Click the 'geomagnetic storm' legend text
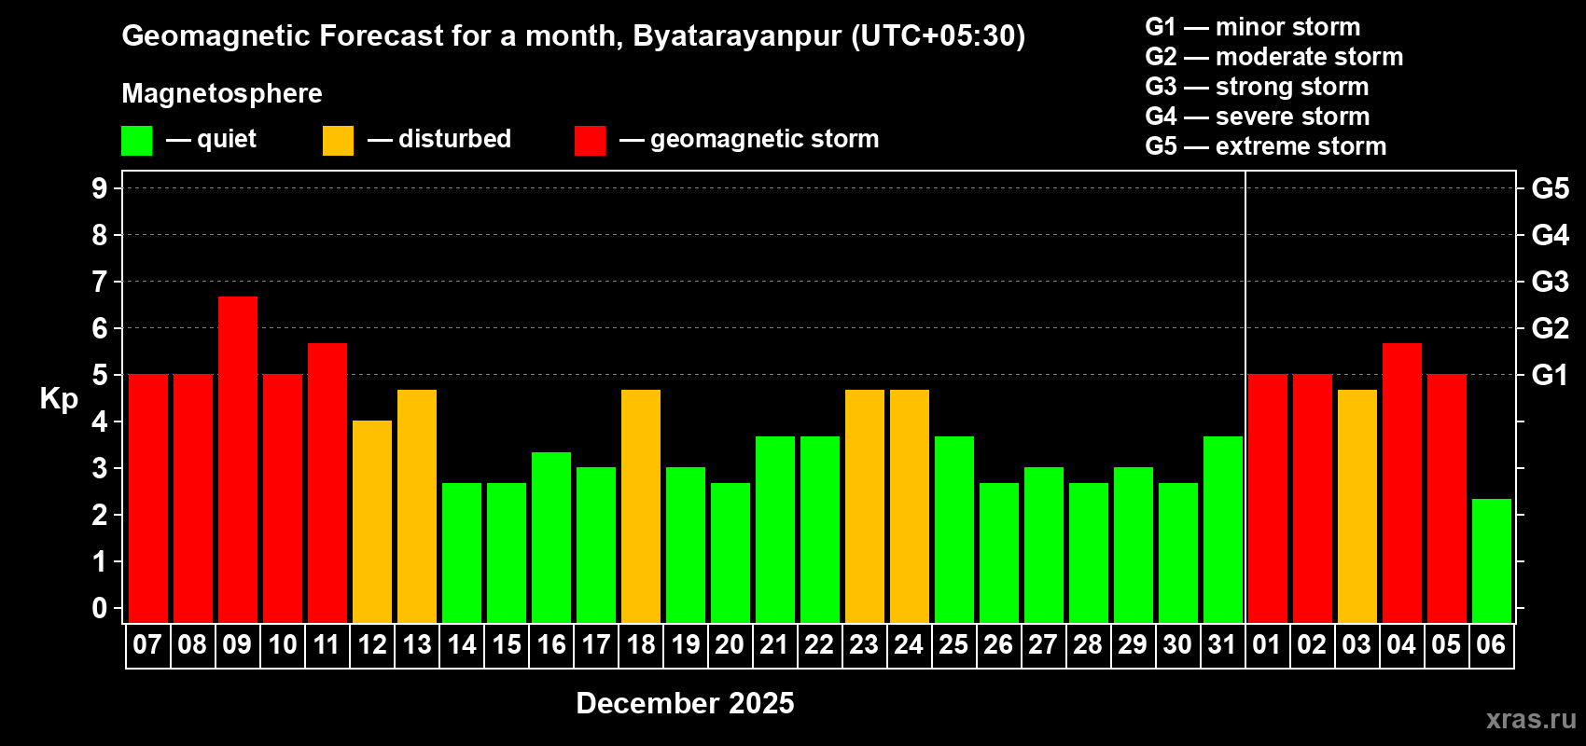The width and height of the screenshot is (1586, 746). tap(764, 139)
